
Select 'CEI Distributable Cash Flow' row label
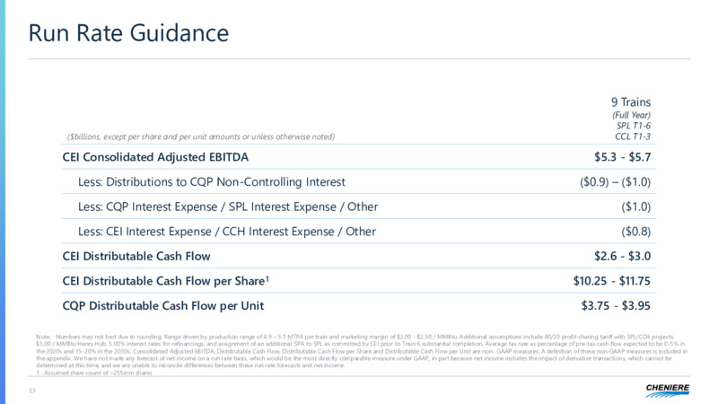click(x=136, y=256)
